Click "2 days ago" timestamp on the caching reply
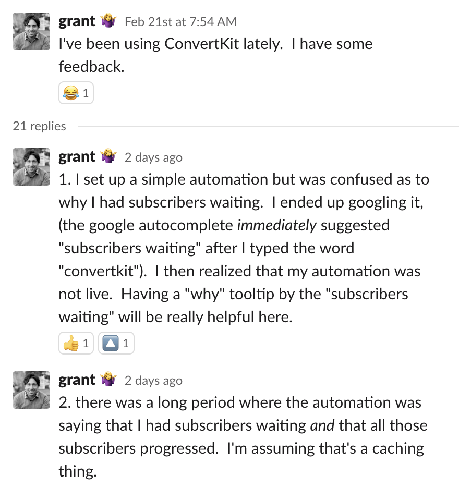 tap(153, 381)
